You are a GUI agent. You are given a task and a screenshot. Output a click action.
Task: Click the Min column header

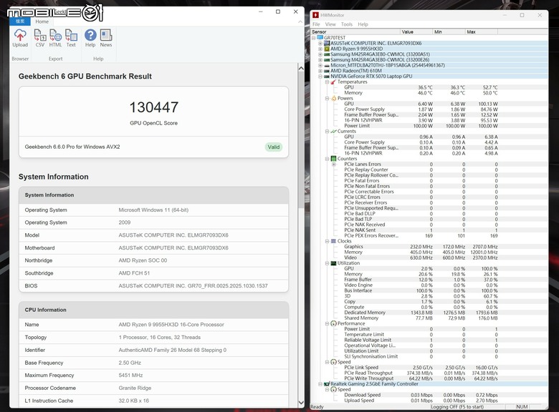pos(449,31)
